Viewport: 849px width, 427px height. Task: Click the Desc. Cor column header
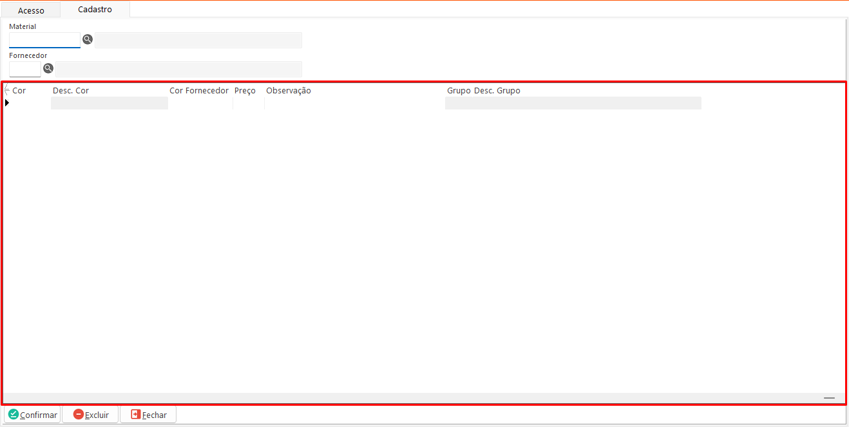pos(71,91)
